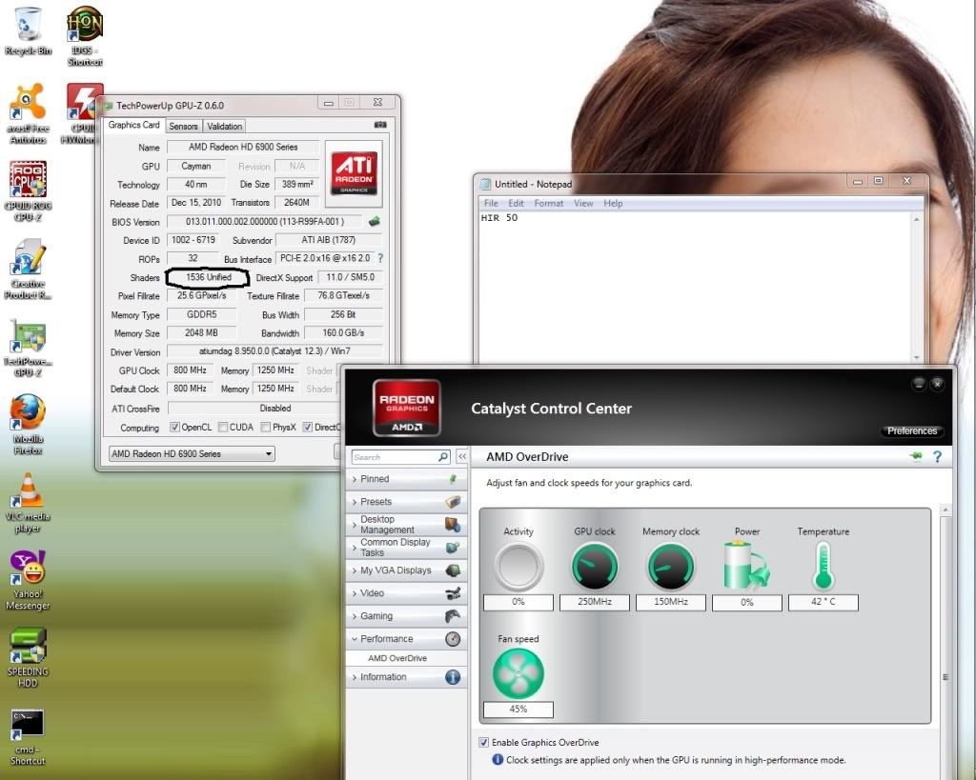Open SPEEDING HDD desktop icon

(x=28, y=657)
